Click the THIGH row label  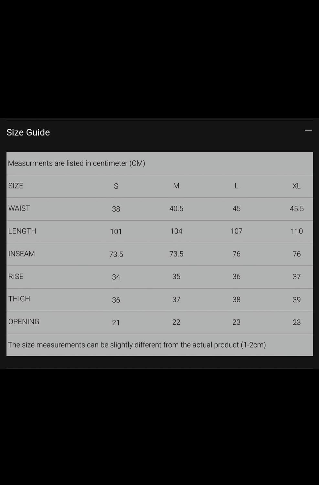(19, 299)
